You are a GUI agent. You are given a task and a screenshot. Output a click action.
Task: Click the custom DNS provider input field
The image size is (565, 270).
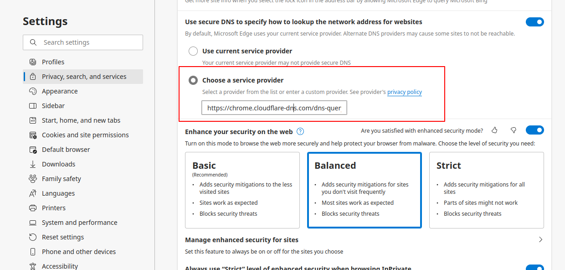pyautogui.click(x=274, y=108)
